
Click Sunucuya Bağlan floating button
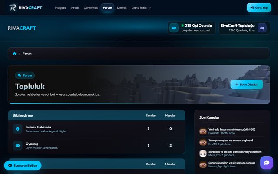23,165
